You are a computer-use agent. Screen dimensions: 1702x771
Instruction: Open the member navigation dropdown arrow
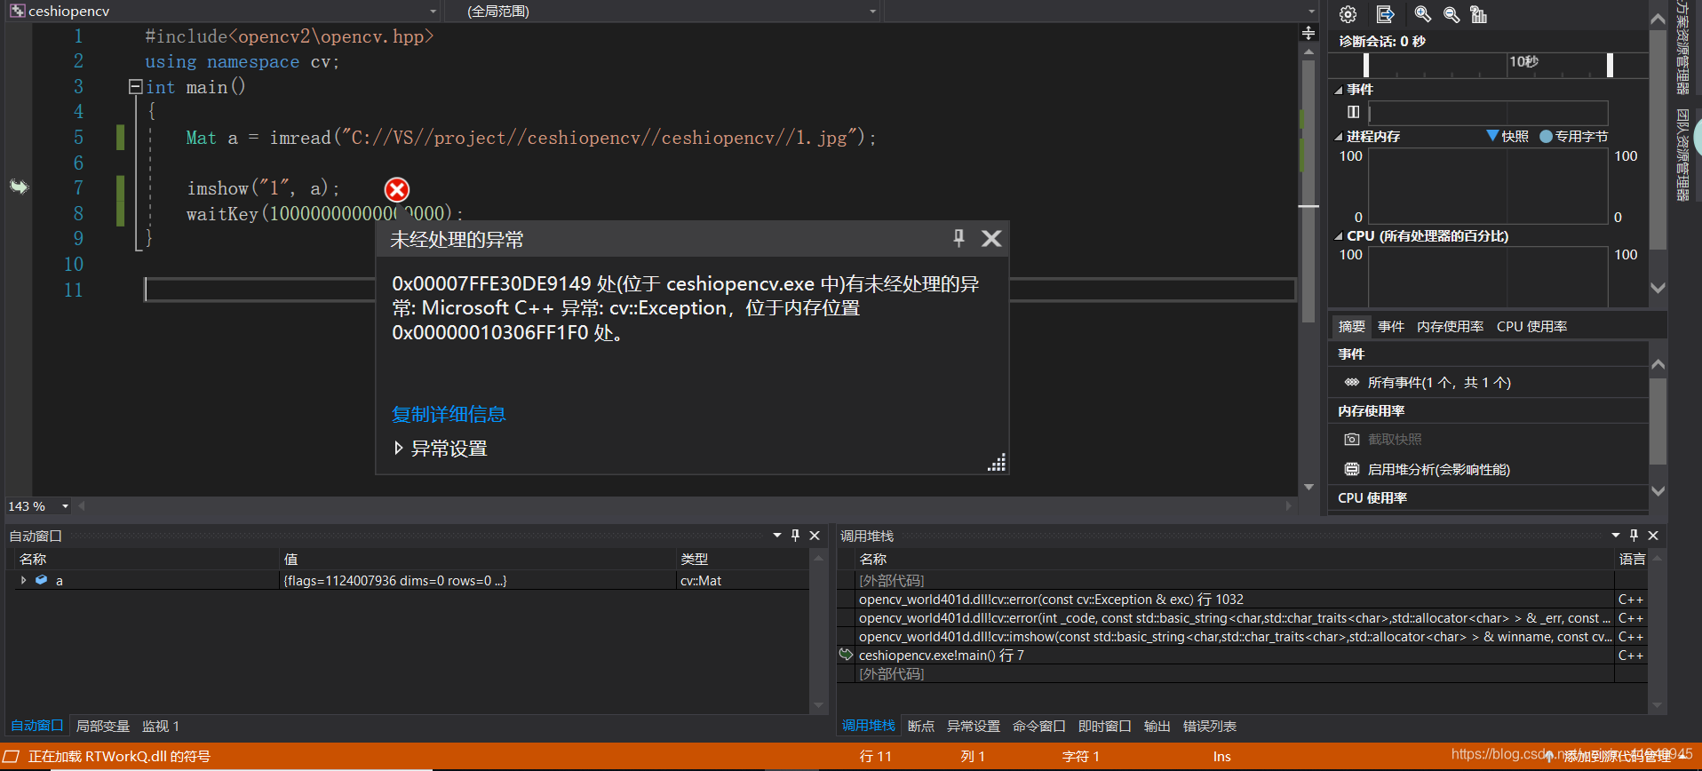pyautogui.click(x=1311, y=12)
